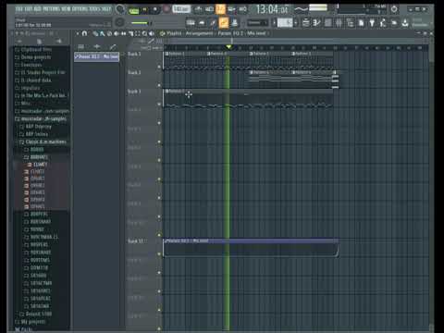The height and width of the screenshot is (333, 444).
Task: Open the pattern selector box
Action: (285, 22)
